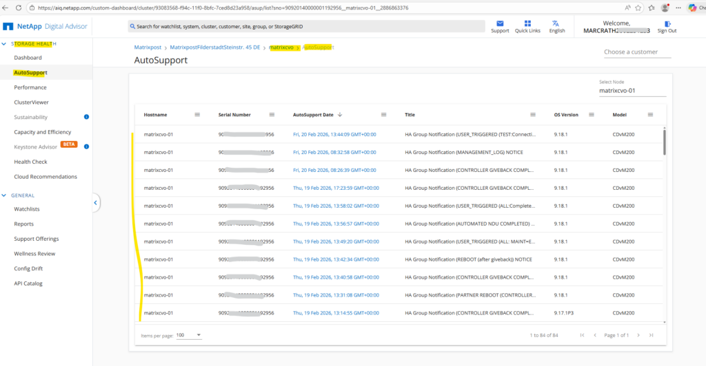Open the Hostname column menu icon
Viewport: 706px width, 366px height.
(x=197, y=115)
